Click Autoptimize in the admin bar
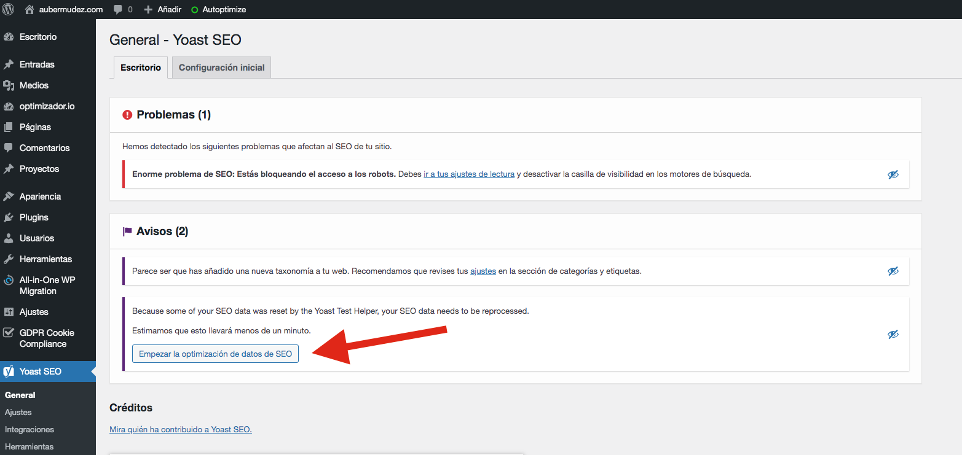The image size is (962, 455). coord(224,10)
